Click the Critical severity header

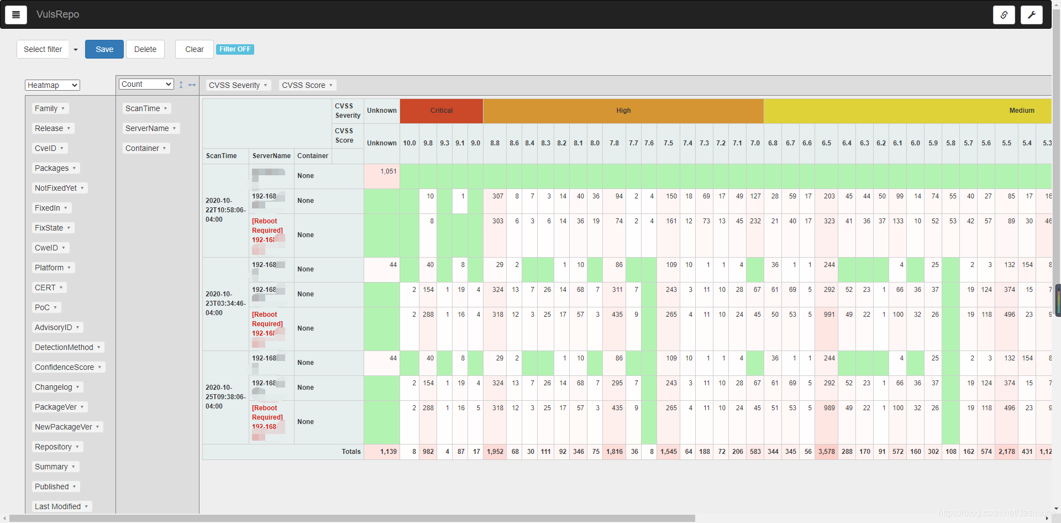[442, 111]
